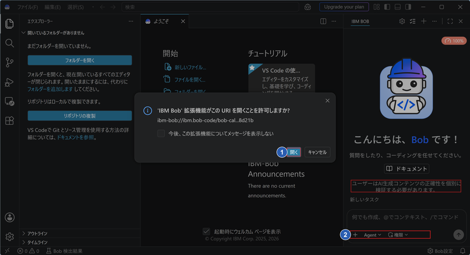Image resolution: width=470 pixels, height=255 pixels.
Task: Open the ファイル(F) menu
Action: coord(27,7)
